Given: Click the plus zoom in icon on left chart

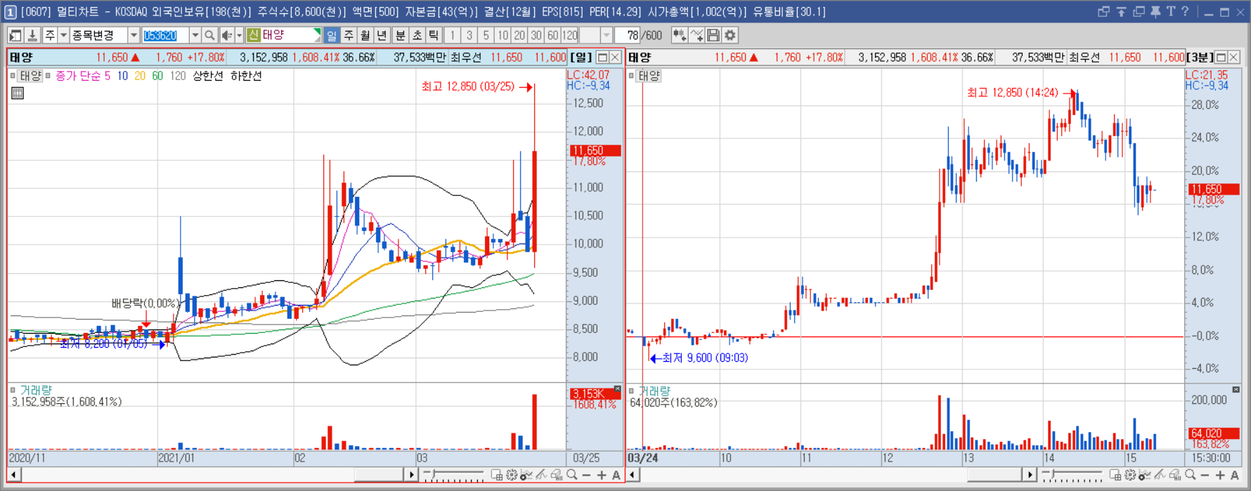Looking at the screenshot, I should coord(602,475).
